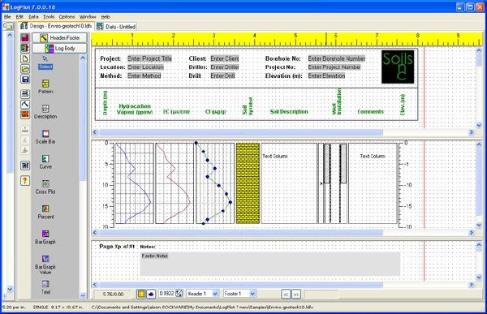Click the multicolor blocks toolbar icon
This screenshot has height=314, width=487.
[x=25, y=48]
